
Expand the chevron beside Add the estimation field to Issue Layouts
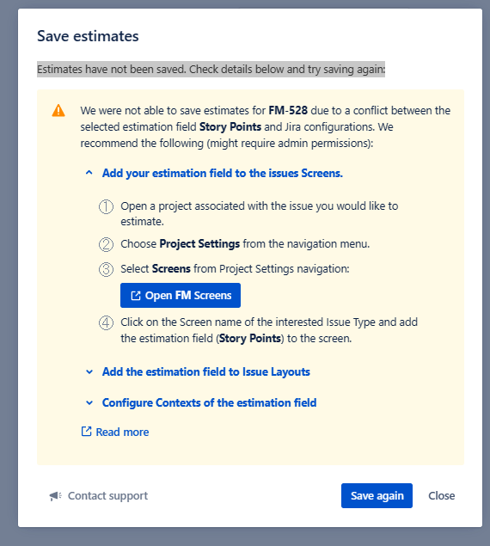[x=89, y=372]
